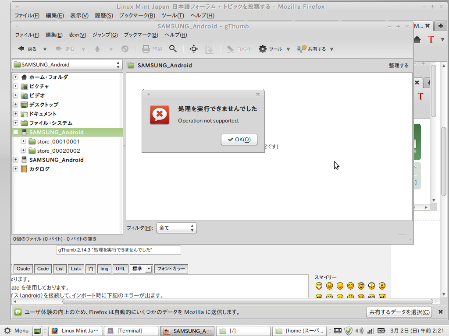Open gThumb ファイル(F) menu

click(x=27, y=35)
